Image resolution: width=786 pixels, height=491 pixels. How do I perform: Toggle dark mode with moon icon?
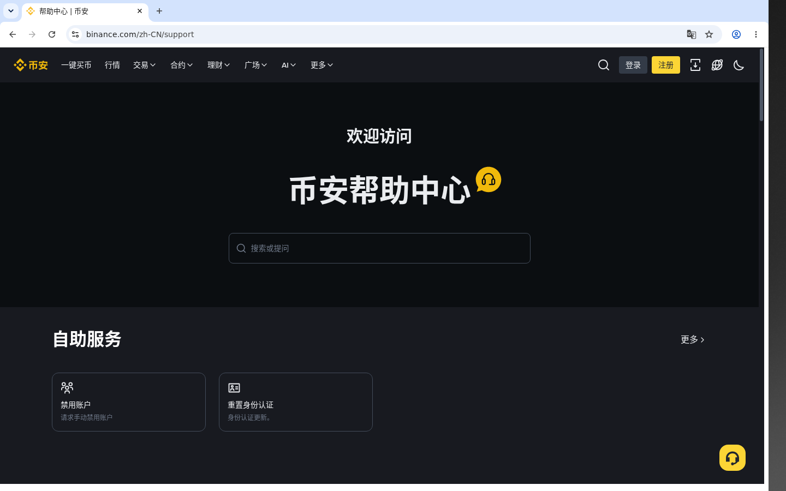click(x=739, y=65)
